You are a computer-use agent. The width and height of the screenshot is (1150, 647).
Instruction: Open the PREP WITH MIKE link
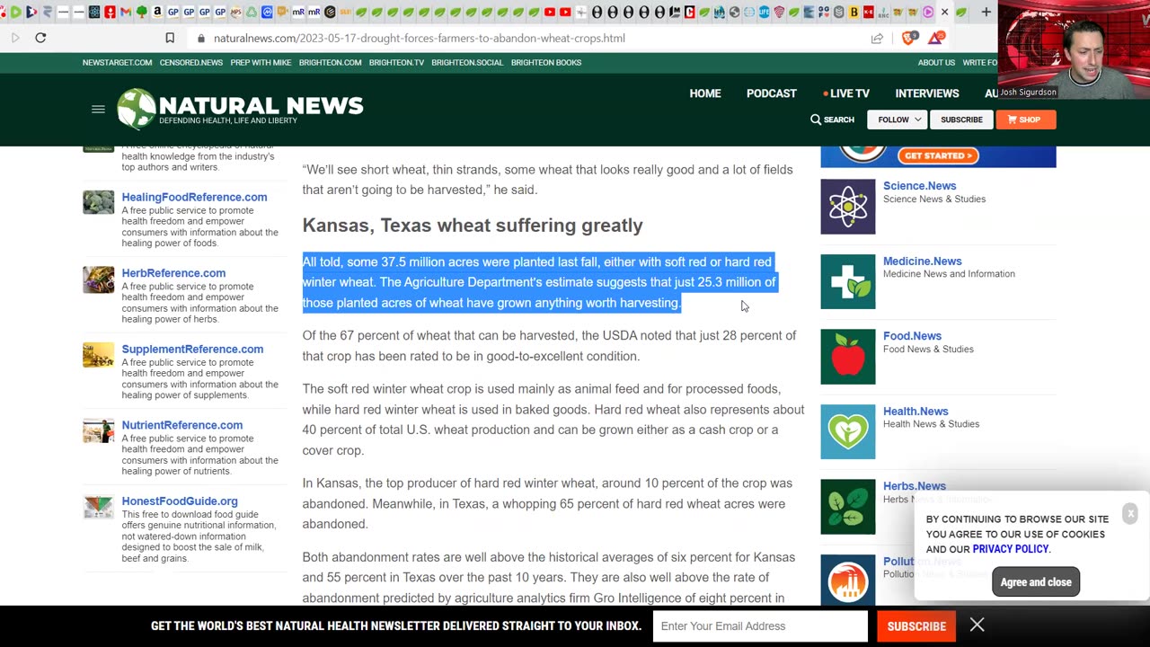tap(261, 63)
